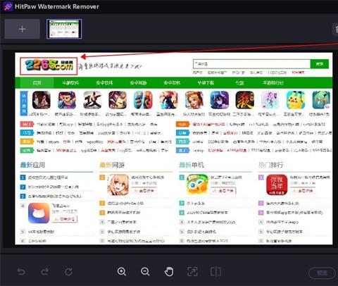The width and height of the screenshot is (338, 286).
Task: Click the fit-to-window icon
Action: 192,271
